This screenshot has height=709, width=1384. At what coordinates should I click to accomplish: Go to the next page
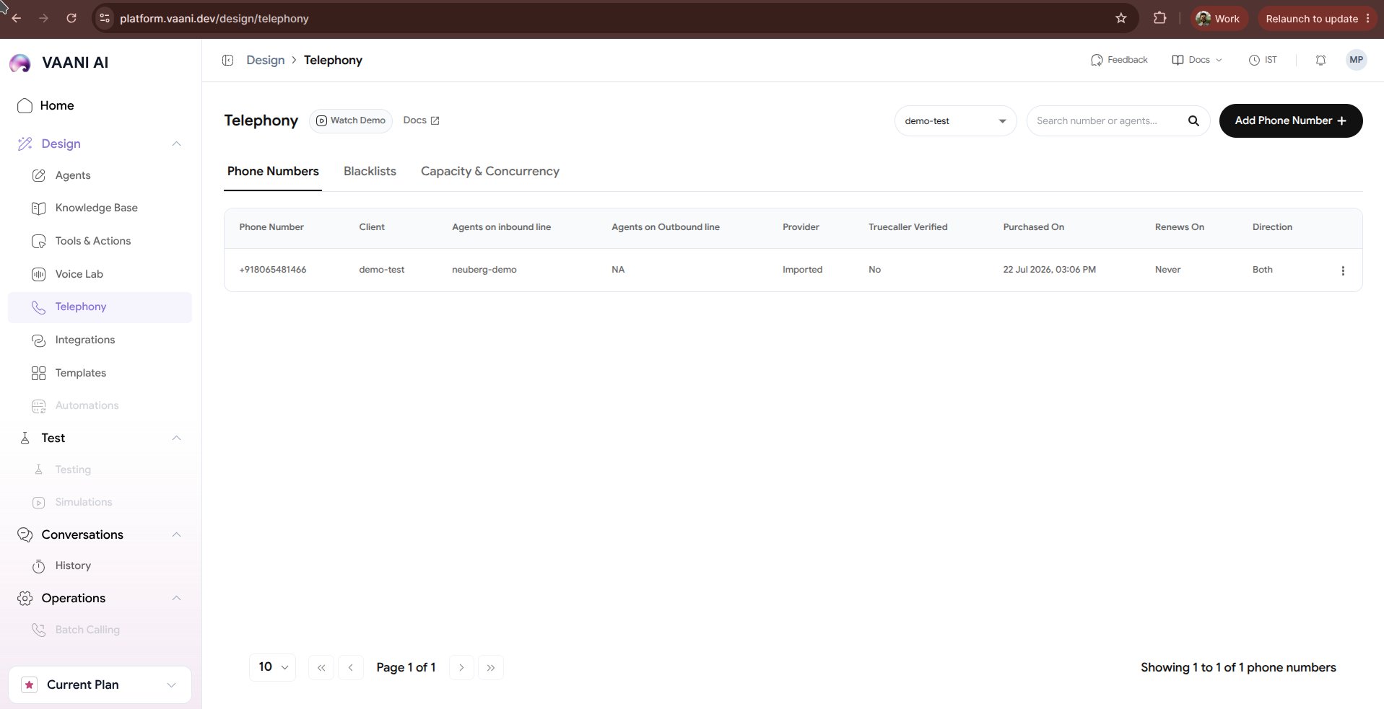(461, 668)
